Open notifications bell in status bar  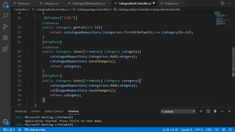[230, 129]
